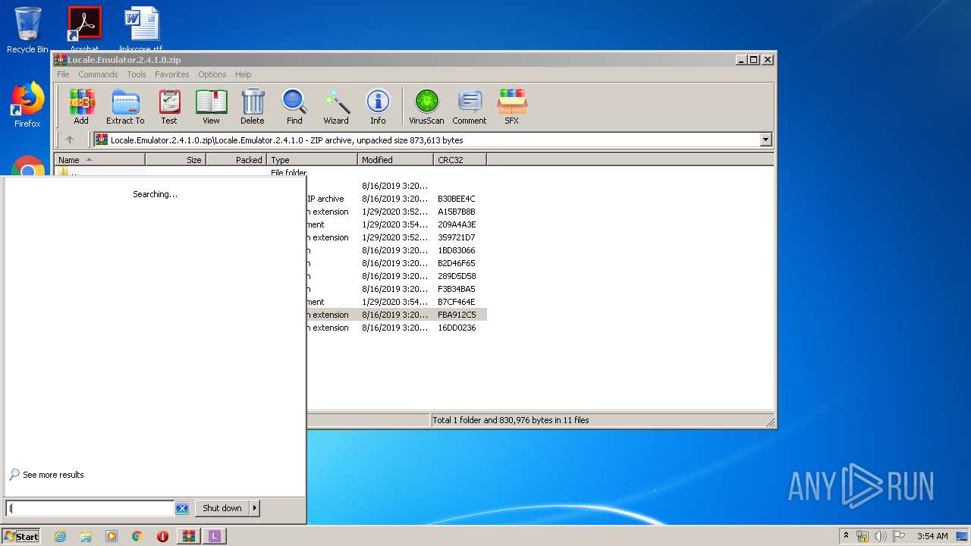Show archive Info
971x546 pixels.
click(378, 107)
